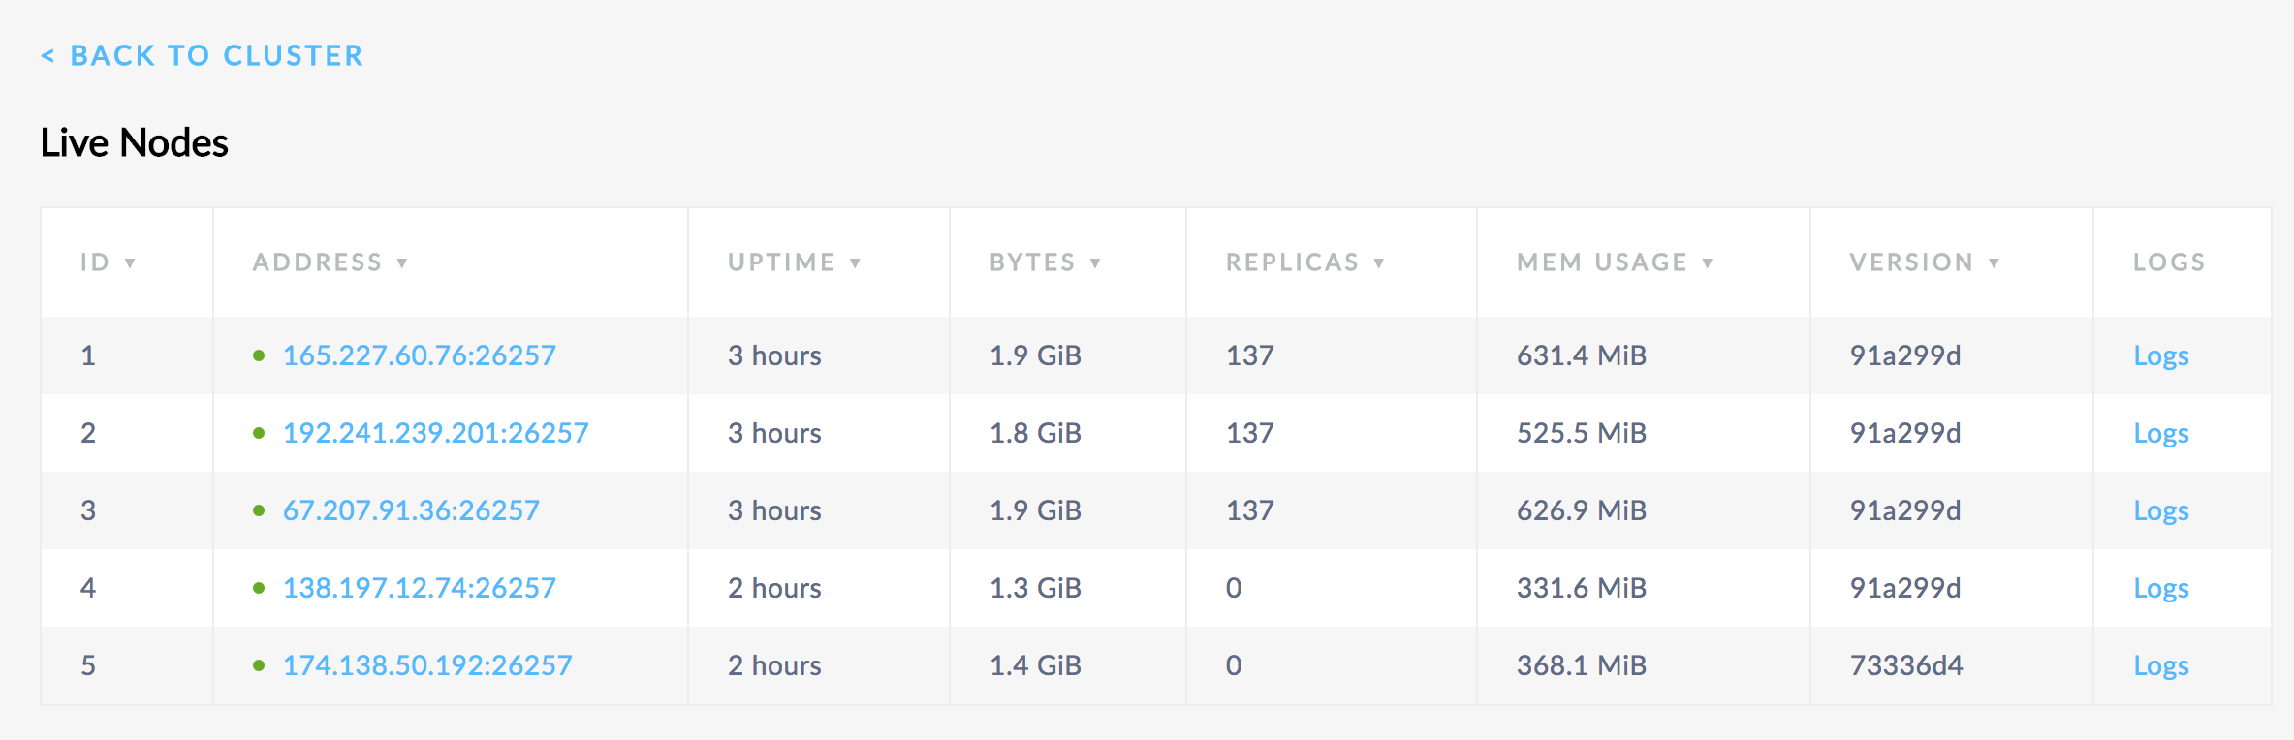2294x740 pixels.
Task: Sort nodes by Bytes column
Action: pyautogui.click(x=1044, y=262)
